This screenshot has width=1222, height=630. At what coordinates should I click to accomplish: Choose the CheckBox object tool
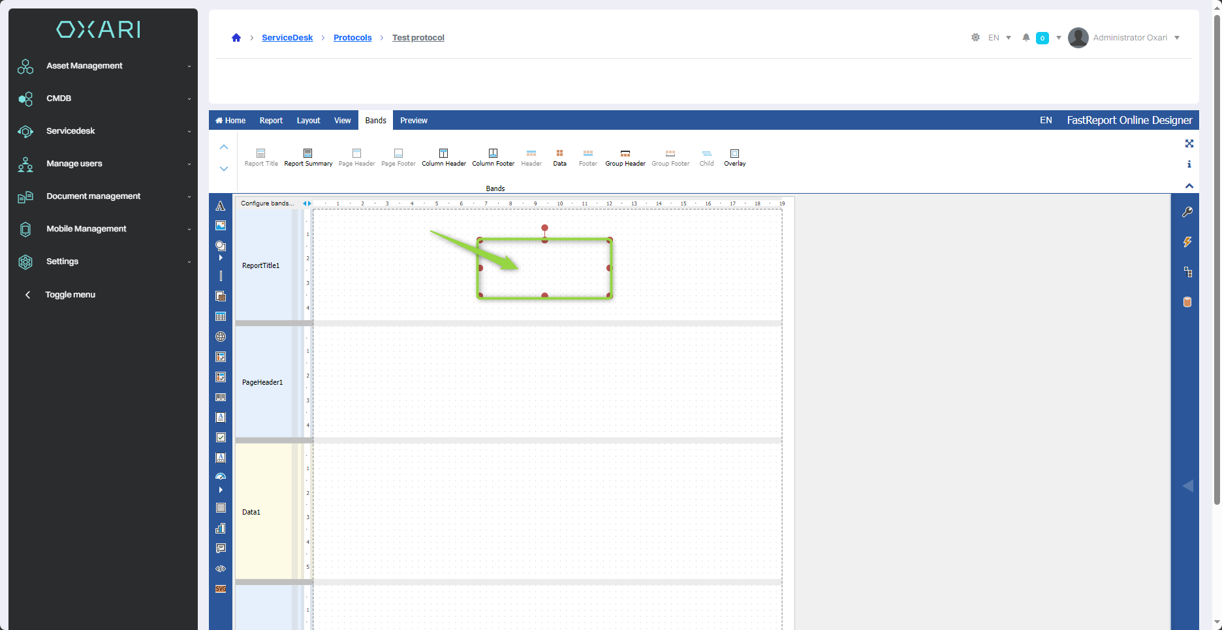pos(221,438)
